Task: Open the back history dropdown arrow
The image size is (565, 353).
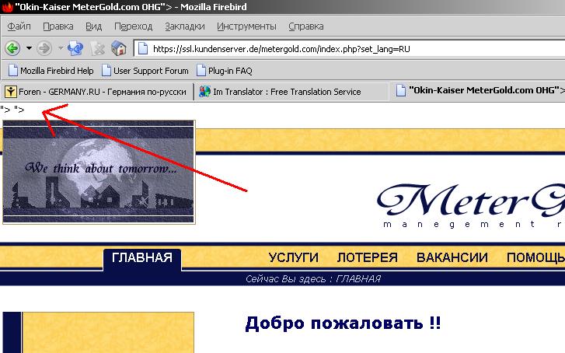Action: click(x=30, y=48)
